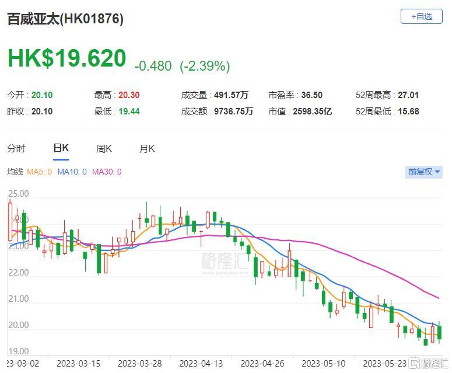Click 52周最低 value 15.68
The height and width of the screenshot is (373, 452).
[x=408, y=111]
